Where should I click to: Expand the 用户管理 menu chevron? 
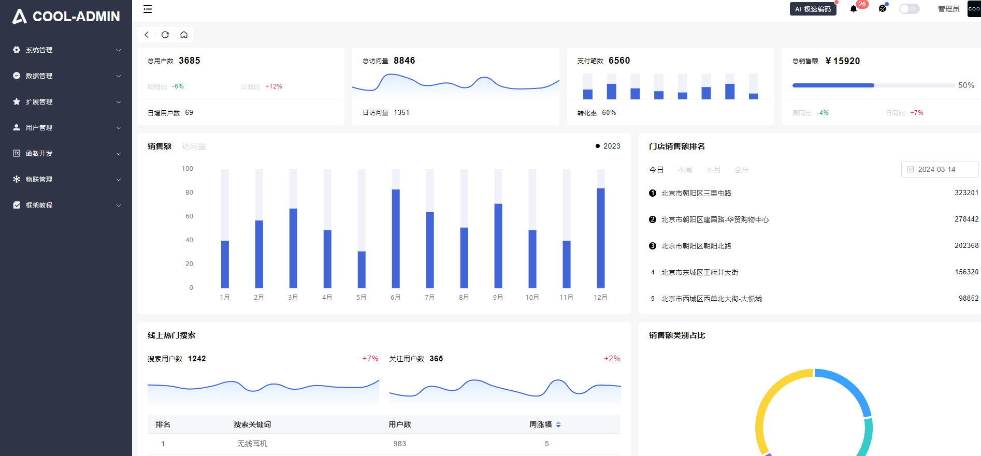[x=119, y=128]
